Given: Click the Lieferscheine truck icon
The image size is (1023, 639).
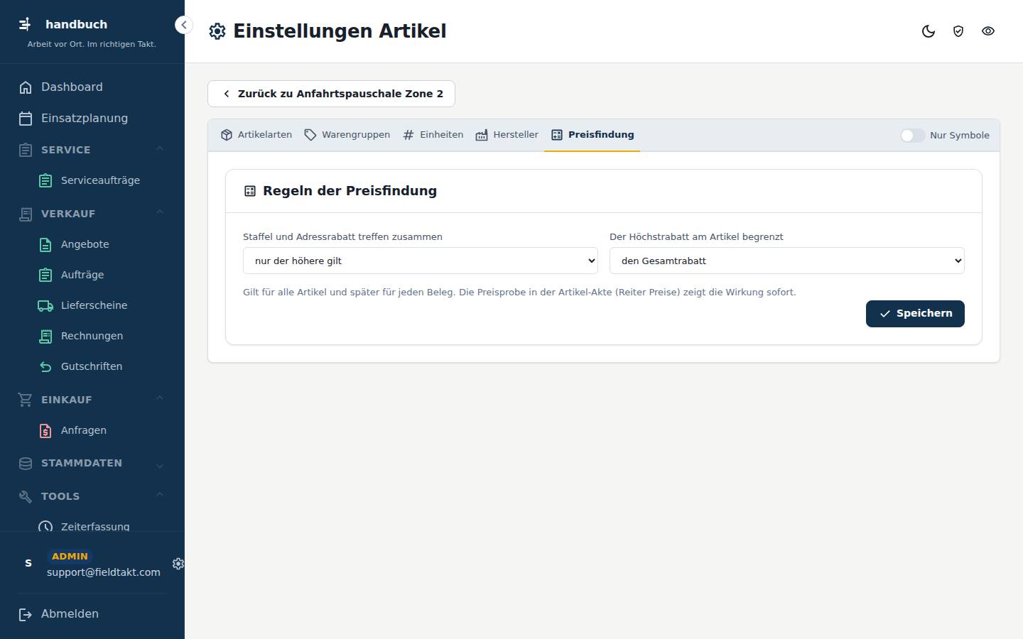Looking at the screenshot, I should click(45, 305).
